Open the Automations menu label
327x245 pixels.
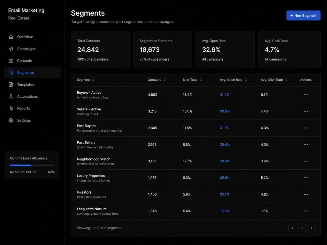[27, 96]
